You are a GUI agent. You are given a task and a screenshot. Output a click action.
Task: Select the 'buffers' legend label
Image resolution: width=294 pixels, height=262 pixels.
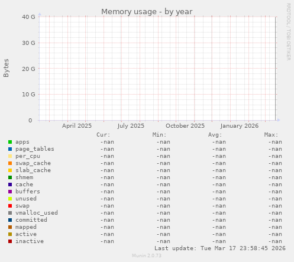pyautogui.click(x=28, y=192)
